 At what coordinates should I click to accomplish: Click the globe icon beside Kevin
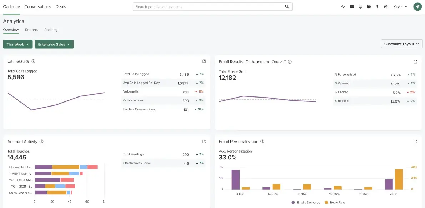point(386,7)
